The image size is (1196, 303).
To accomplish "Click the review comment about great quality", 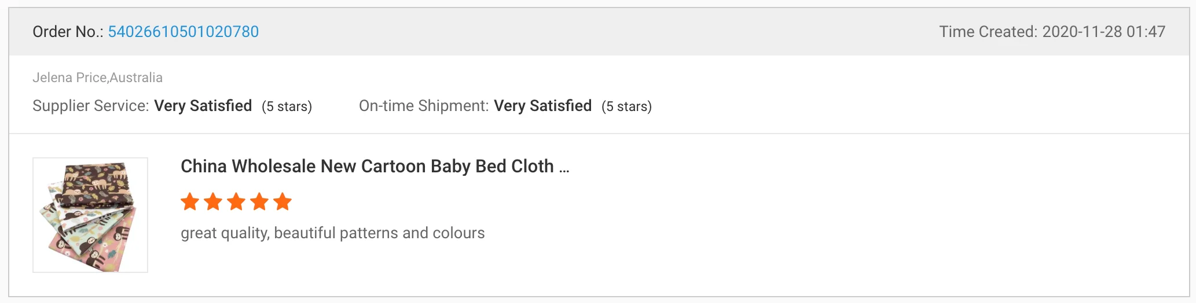I will 332,233.
